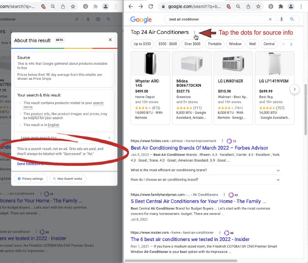The height and width of the screenshot is (263, 308).
Task: Open more options dots on insider.com result
Action: pos(219,233)
